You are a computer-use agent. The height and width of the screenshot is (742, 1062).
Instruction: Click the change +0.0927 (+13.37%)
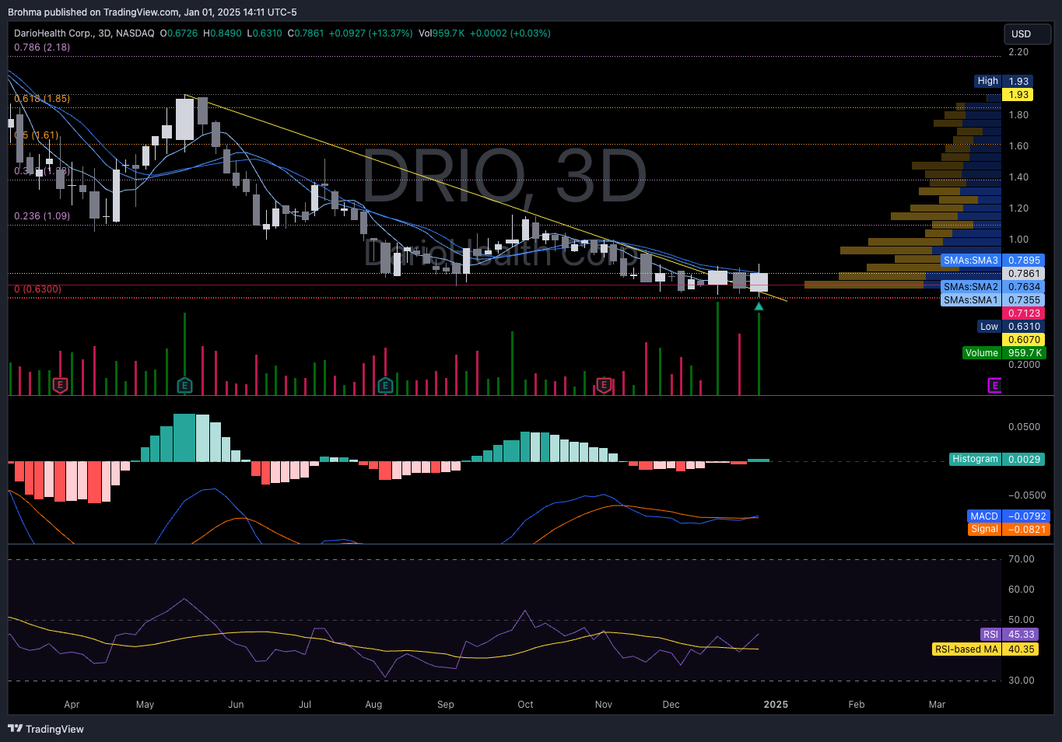click(370, 33)
